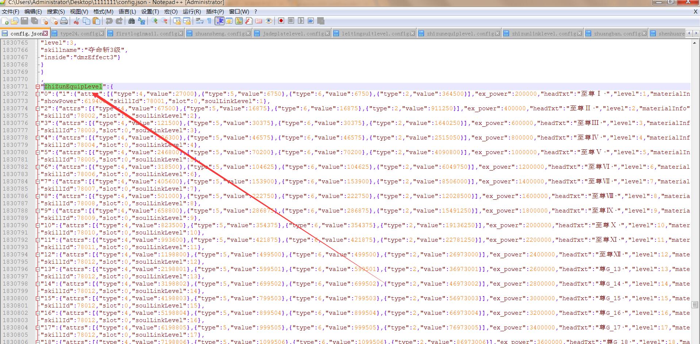Click the Undo arrow icon
The height and width of the screenshot is (344, 700).
click(109, 21)
